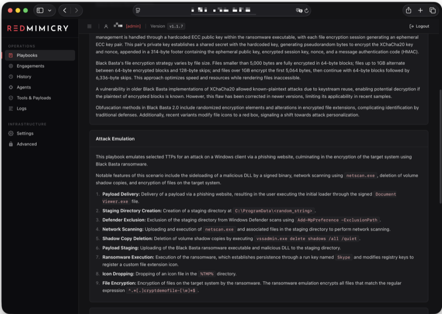The image size is (442, 314).
Task: Click the REDMIMICRY logo
Action: 38,28
